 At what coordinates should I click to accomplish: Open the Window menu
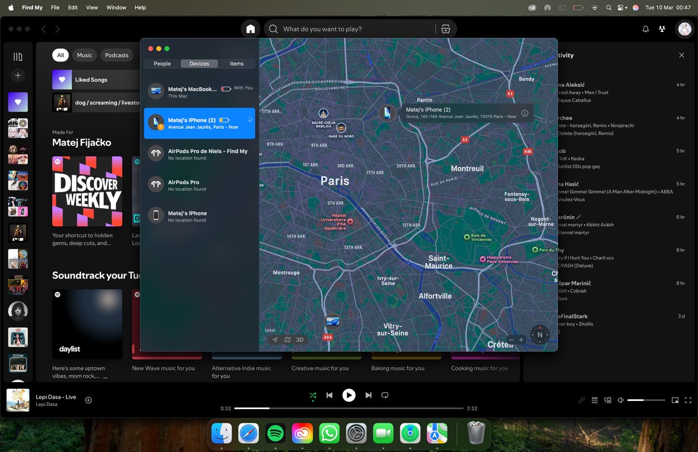tap(116, 7)
